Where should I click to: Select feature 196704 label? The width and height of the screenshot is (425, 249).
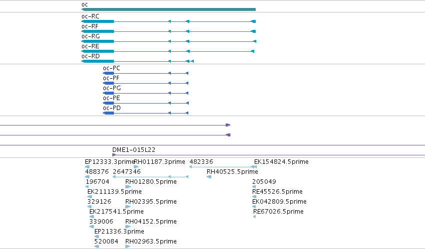point(97,182)
